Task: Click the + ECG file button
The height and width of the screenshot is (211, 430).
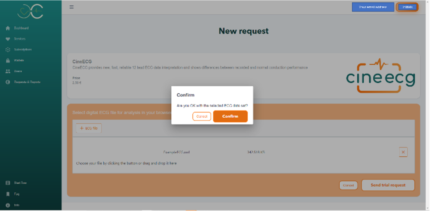Action: (x=89, y=128)
